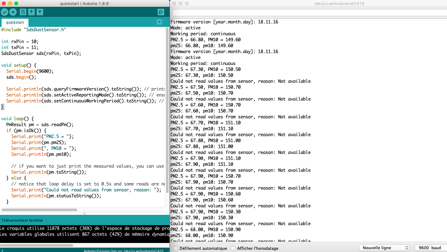Click the '#include "SdsDustSensor.h"' line
447x252 pixels.
[x=34, y=30]
